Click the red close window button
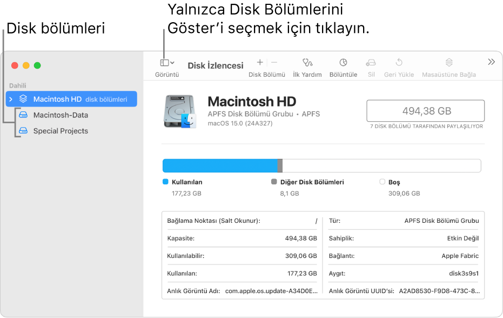This screenshot has width=503, height=318. (x=15, y=65)
